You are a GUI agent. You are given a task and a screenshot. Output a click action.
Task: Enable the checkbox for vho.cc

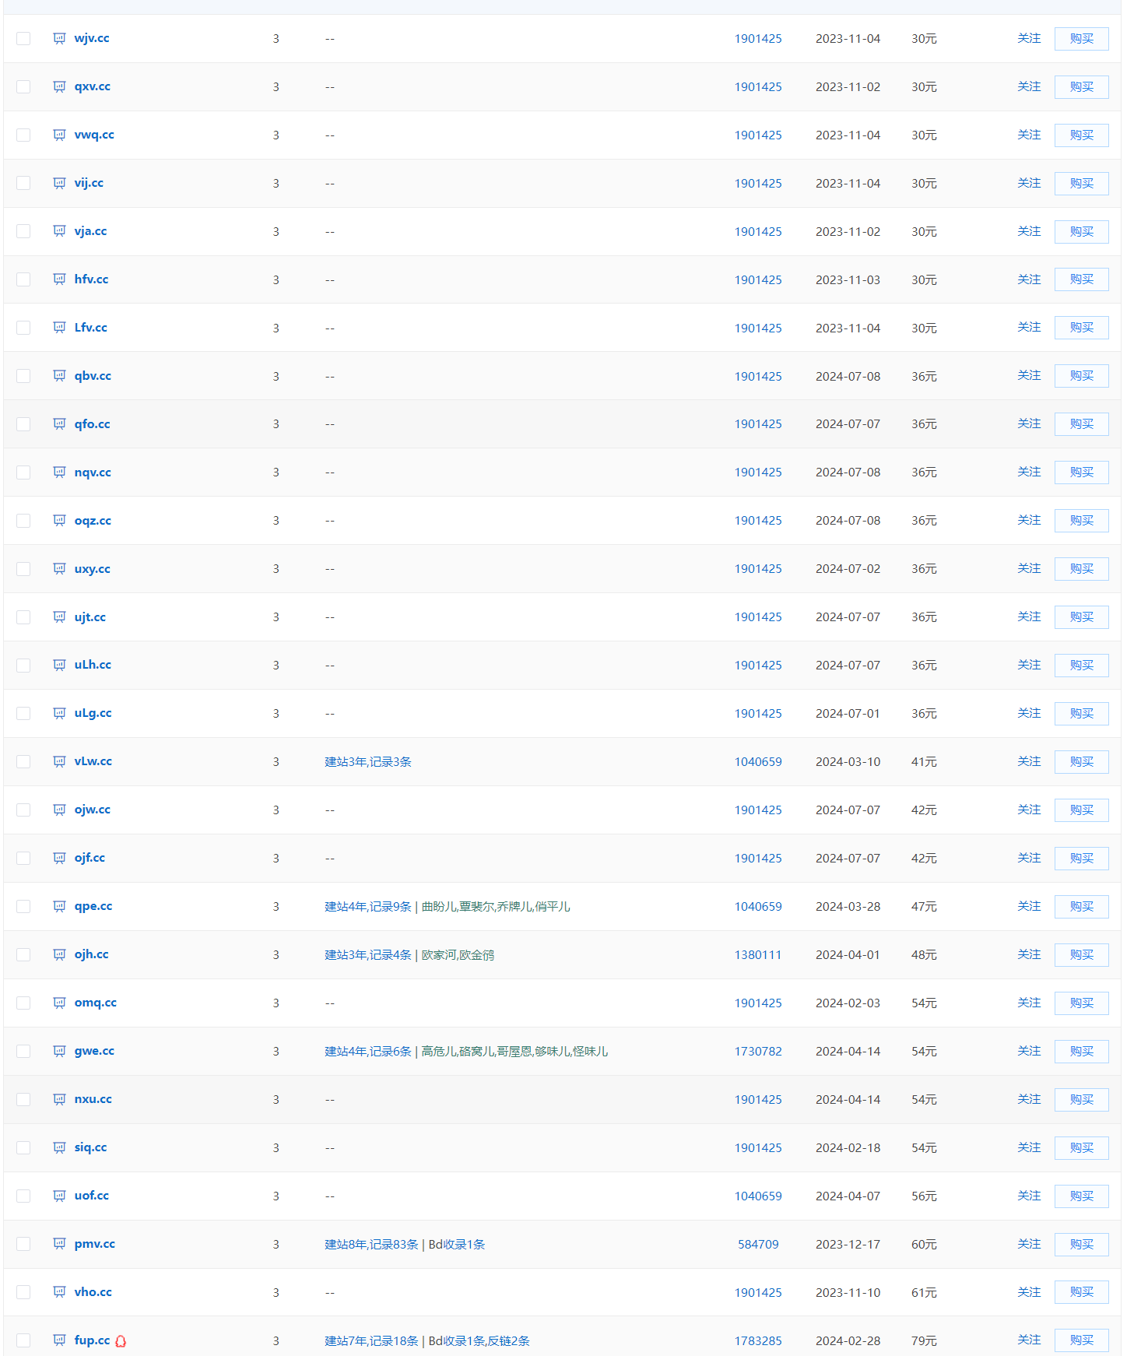point(23,1292)
